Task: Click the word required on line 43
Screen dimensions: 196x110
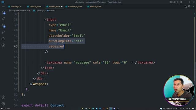Action: 56,46
